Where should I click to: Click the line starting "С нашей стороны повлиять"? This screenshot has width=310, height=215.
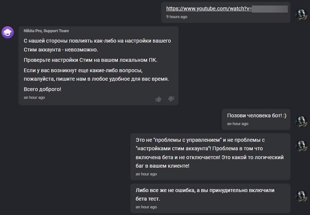coord(97,41)
